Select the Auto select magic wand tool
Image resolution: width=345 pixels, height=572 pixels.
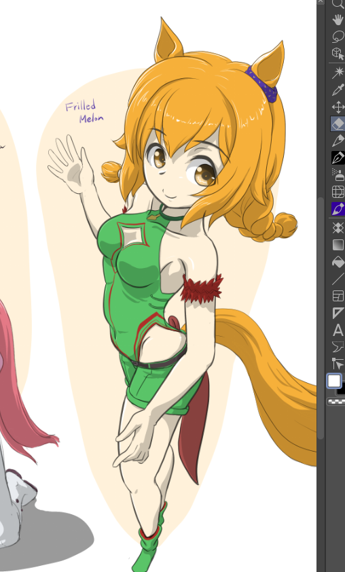pos(338,73)
